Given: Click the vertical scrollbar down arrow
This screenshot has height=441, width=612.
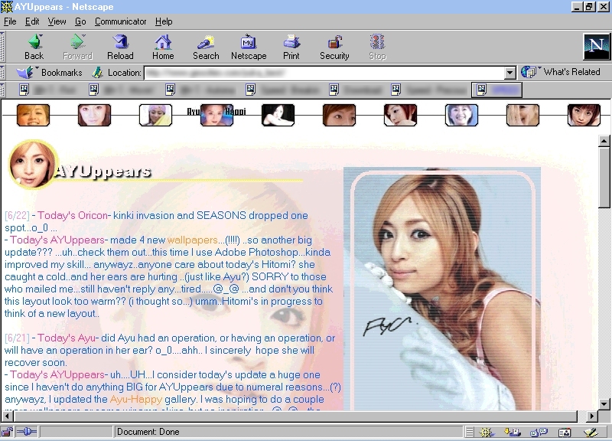Looking at the screenshot, I should (x=604, y=403).
